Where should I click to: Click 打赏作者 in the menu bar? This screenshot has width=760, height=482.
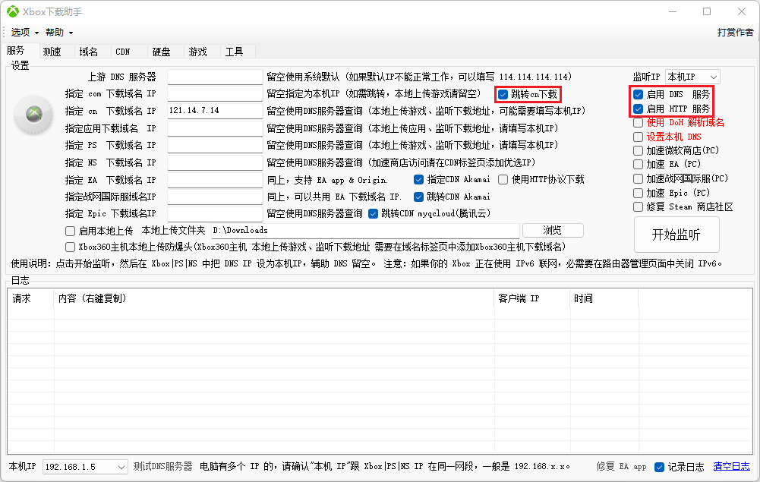pos(735,33)
